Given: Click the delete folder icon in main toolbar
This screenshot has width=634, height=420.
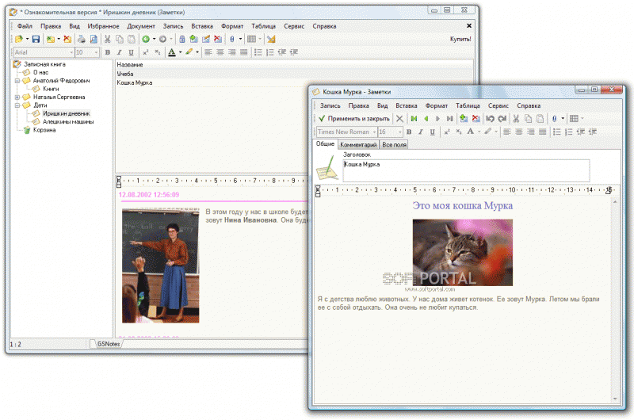Looking at the screenshot, I should (67, 39).
